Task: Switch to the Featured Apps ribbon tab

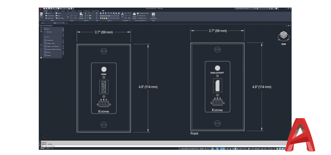Action: 96,11
